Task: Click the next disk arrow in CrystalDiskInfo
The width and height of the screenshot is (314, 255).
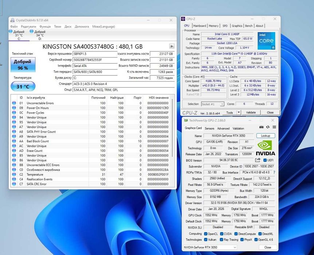Action: click(x=172, y=46)
